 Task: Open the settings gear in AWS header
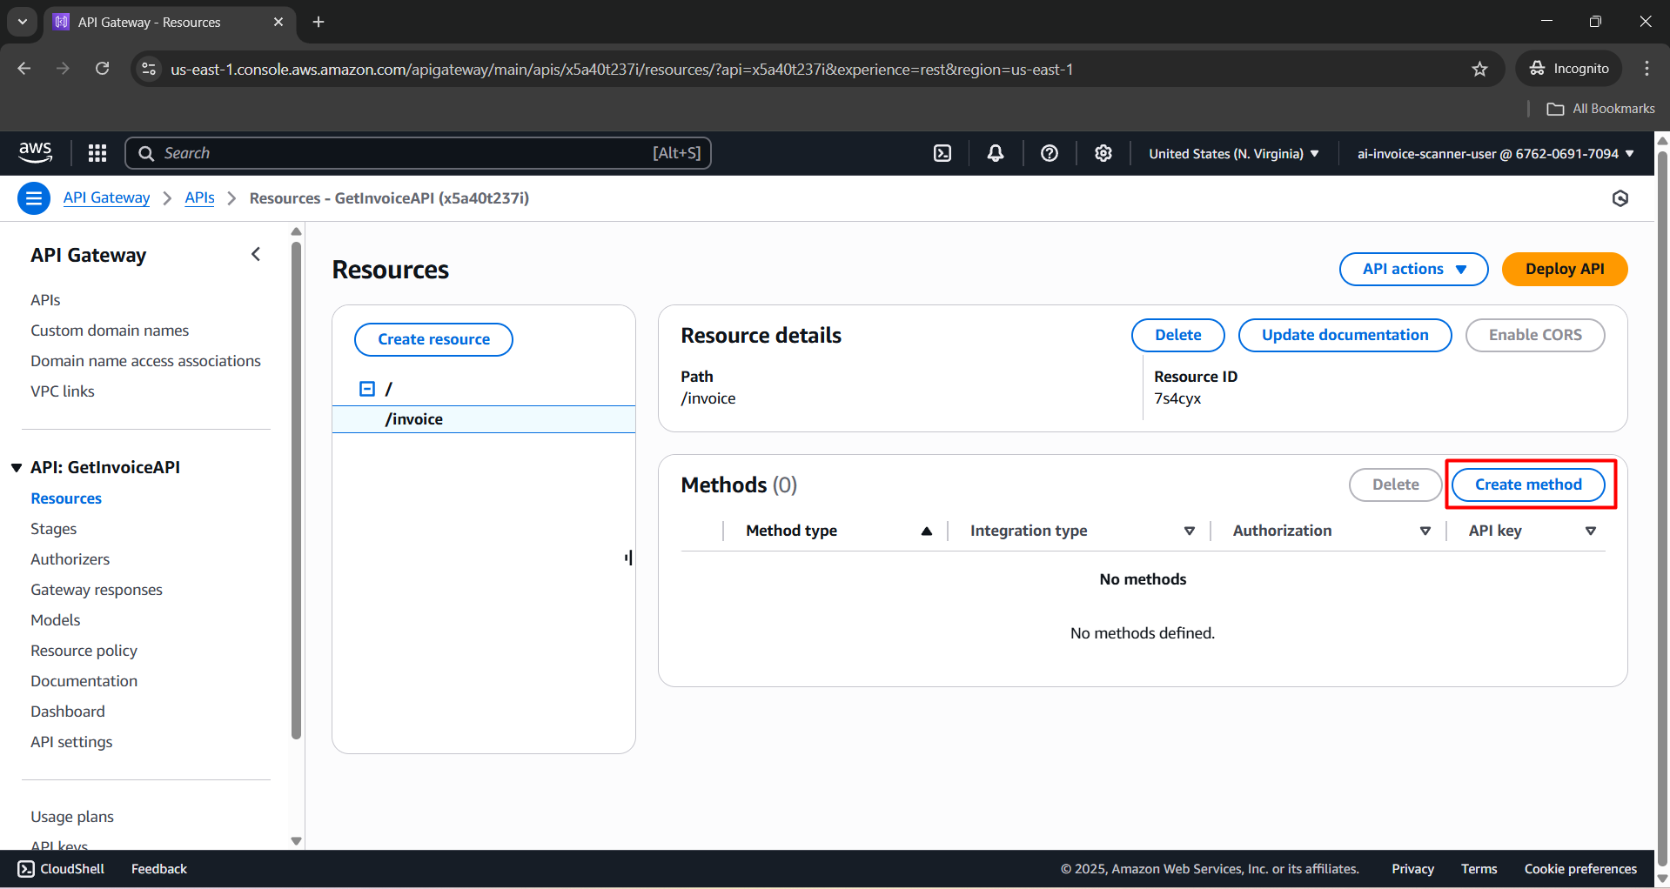[1103, 153]
